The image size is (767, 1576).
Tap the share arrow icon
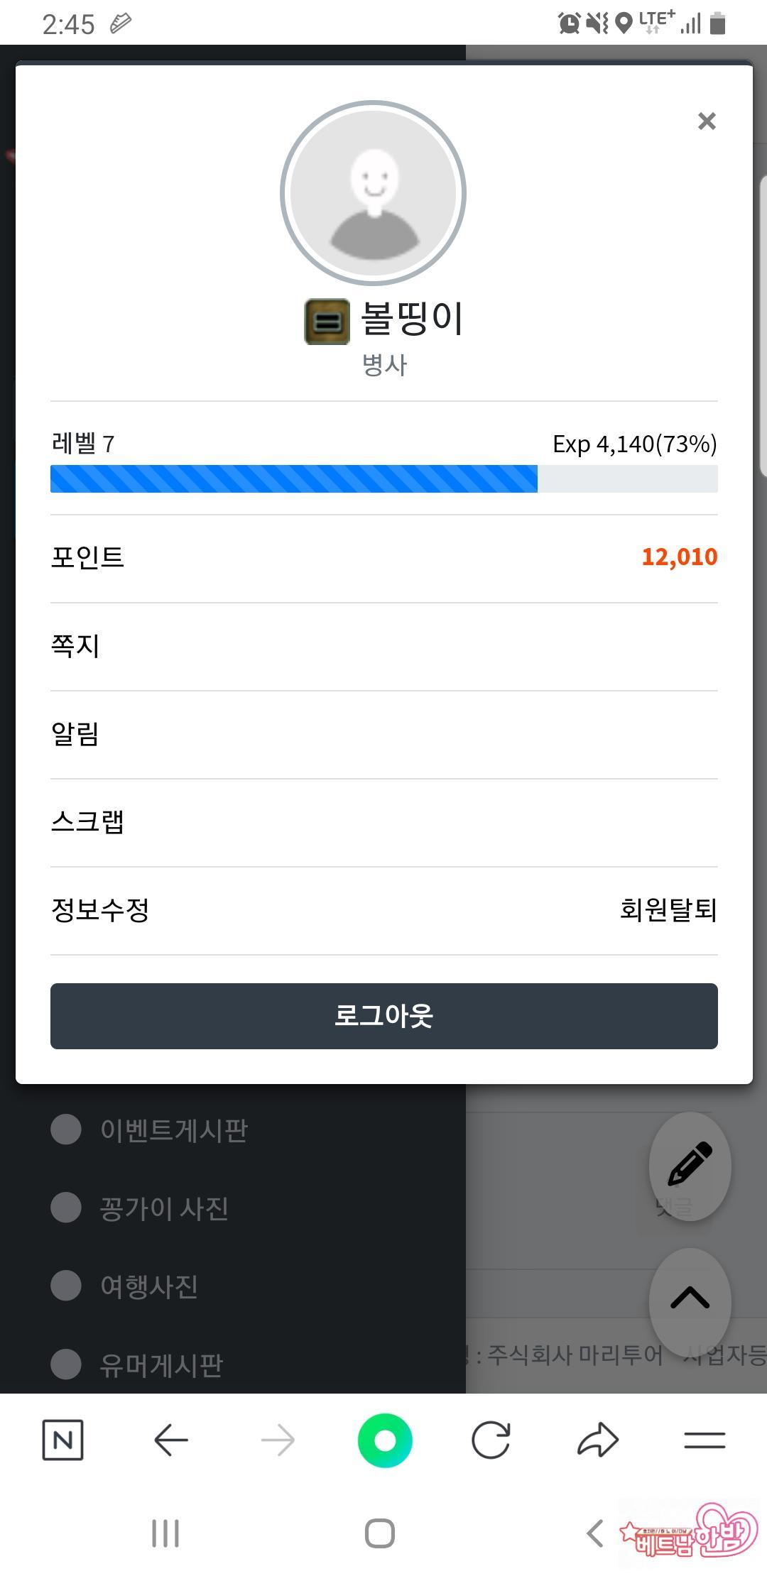pos(598,1440)
